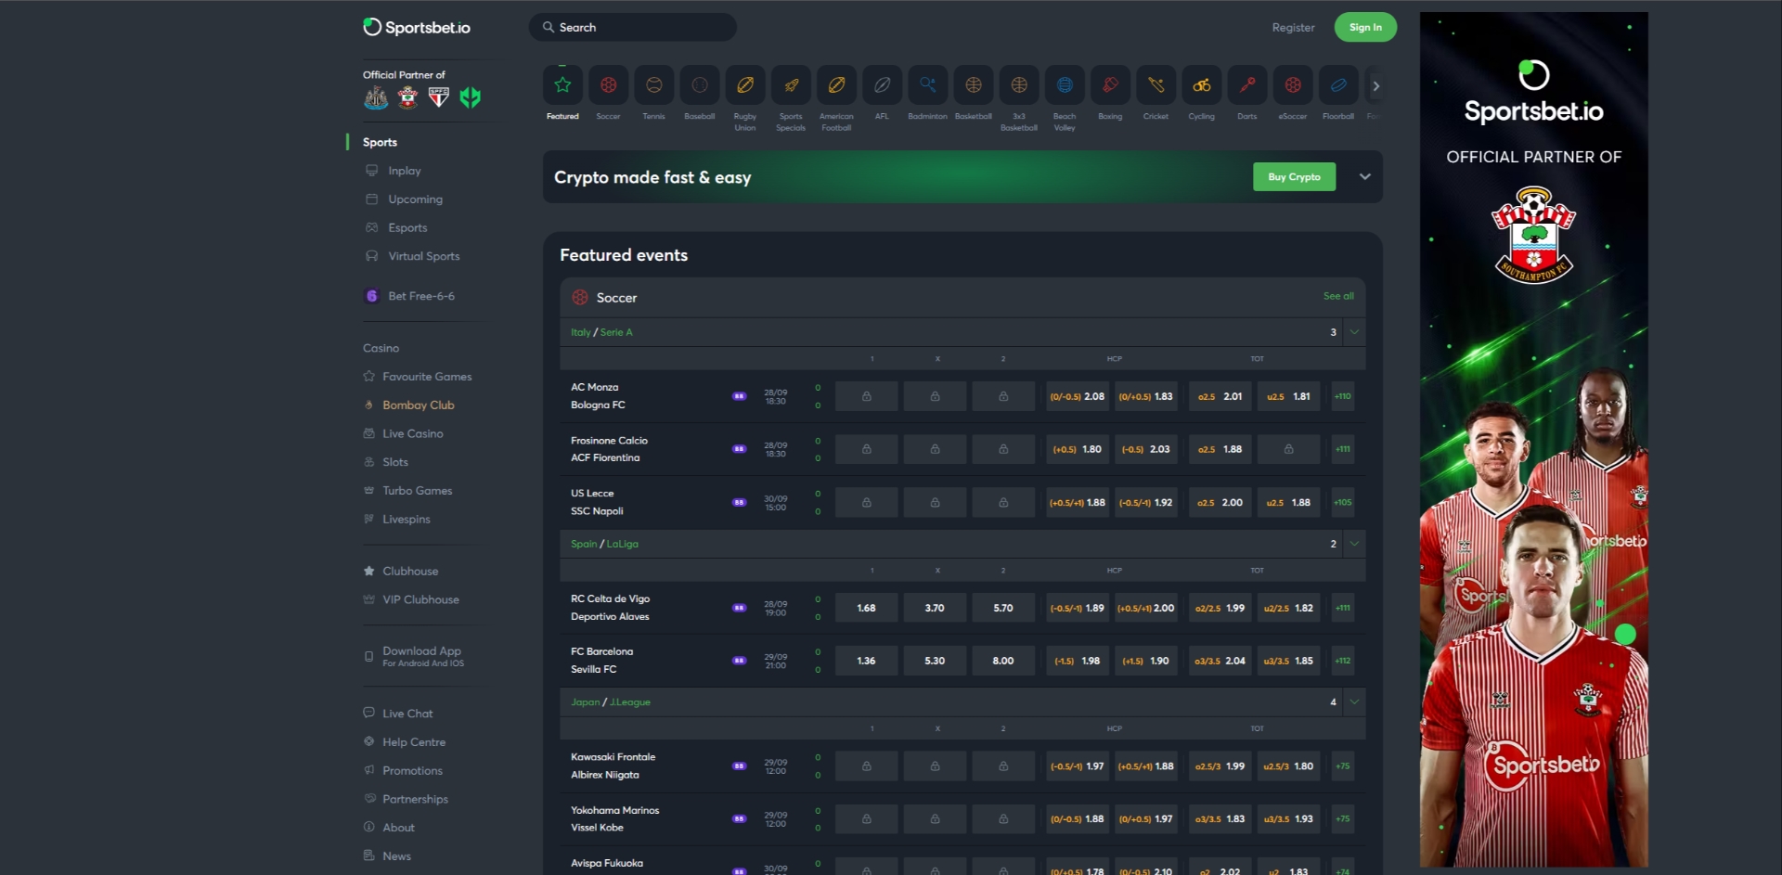Click the Sportsbet.io logo in header
Image resolution: width=1782 pixels, height=875 pixels.
click(417, 27)
